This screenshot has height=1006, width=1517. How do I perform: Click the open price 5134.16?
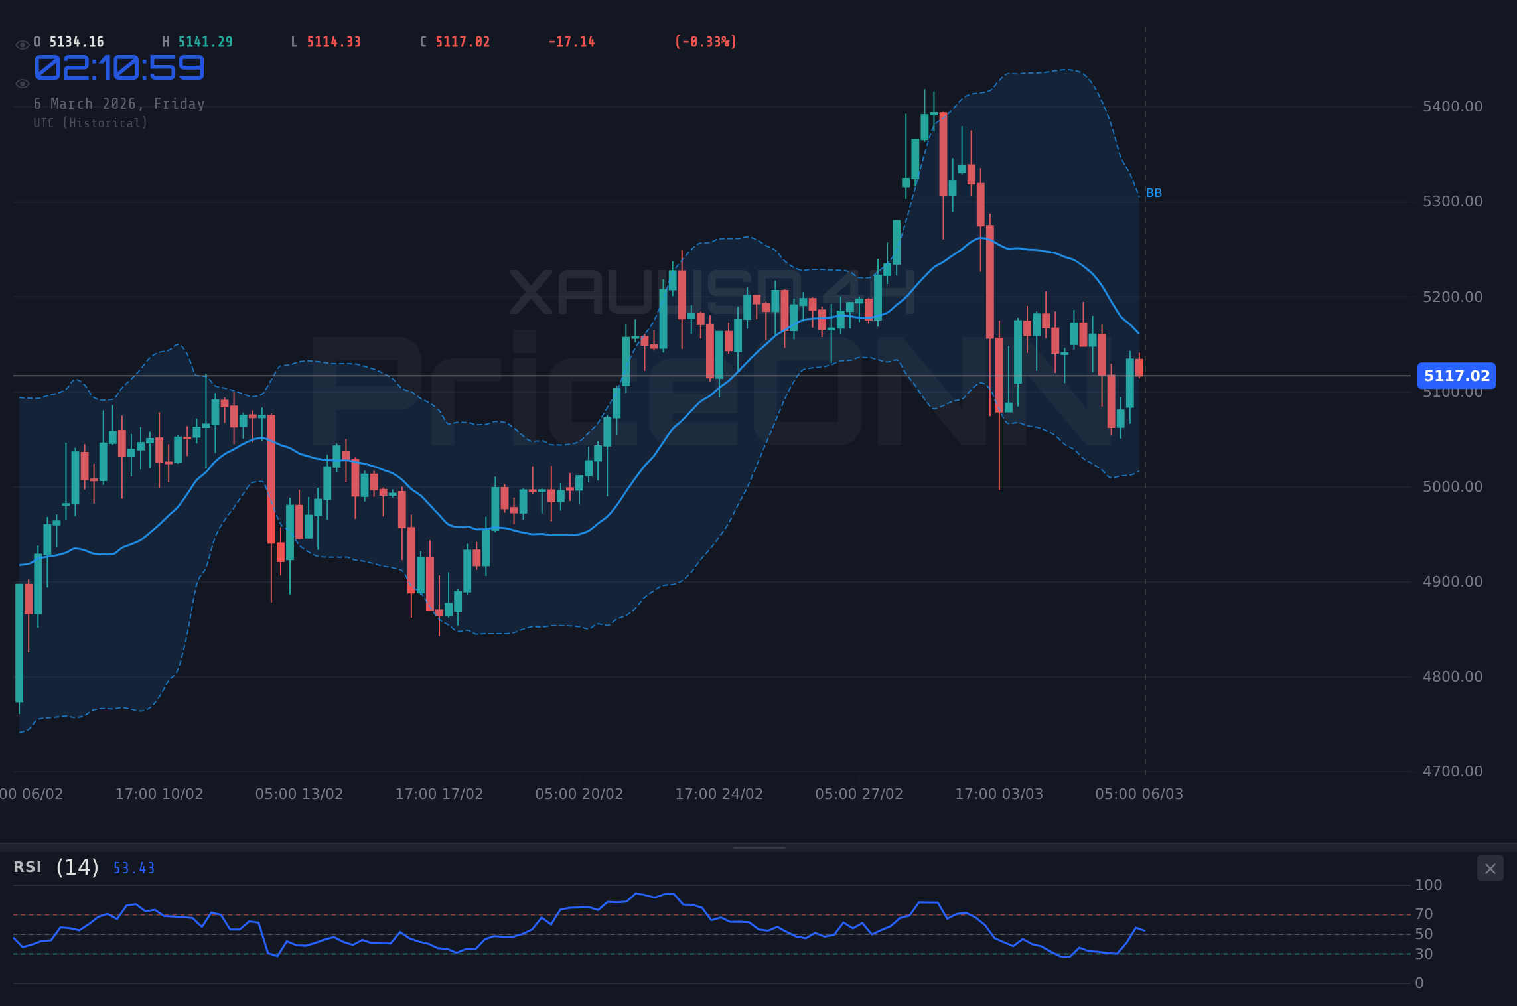click(x=77, y=42)
